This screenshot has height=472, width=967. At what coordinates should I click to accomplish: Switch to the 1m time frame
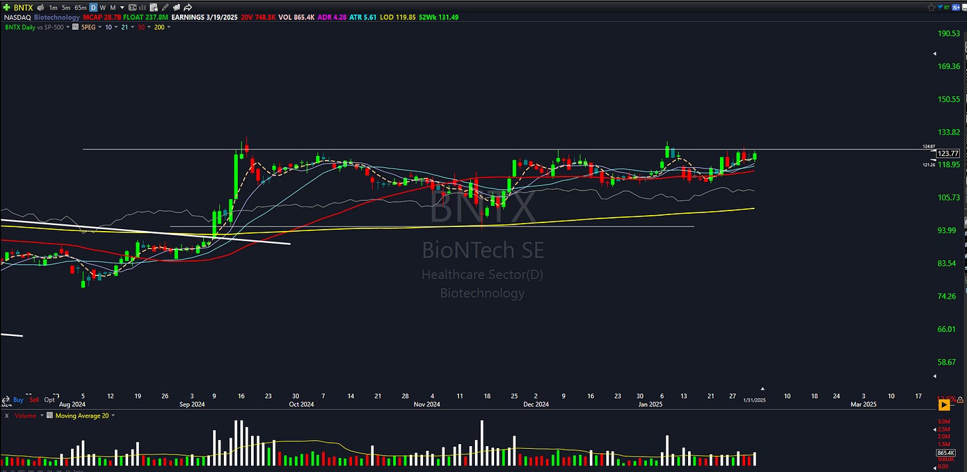tap(53, 7)
